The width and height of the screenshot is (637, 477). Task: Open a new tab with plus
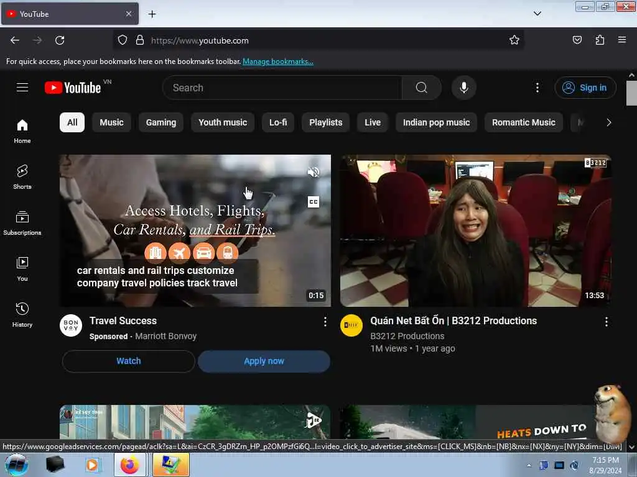tap(152, 14)
